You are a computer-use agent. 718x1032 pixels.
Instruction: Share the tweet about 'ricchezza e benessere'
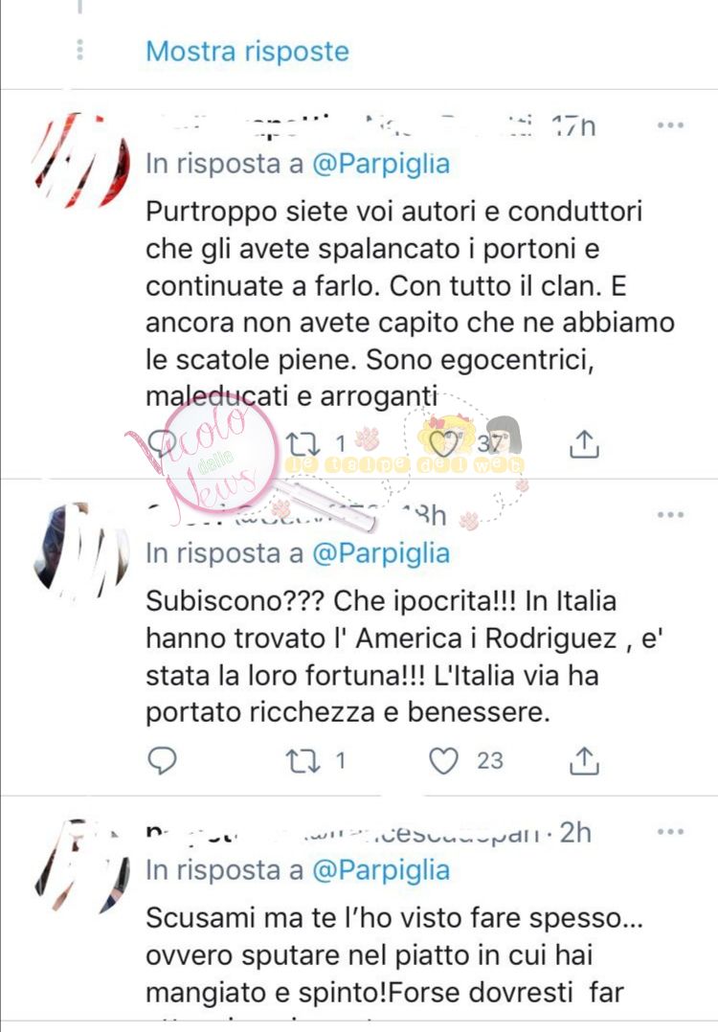pyautogui.click(x=583, y=760)
